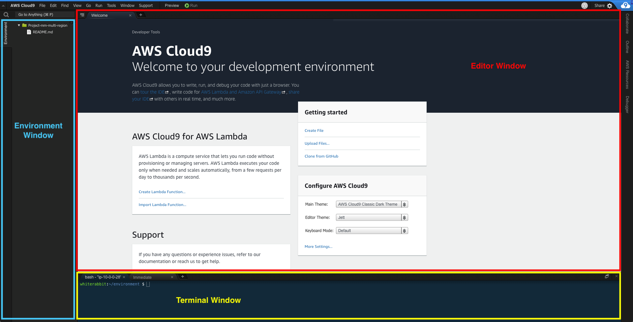Click the green Run play icon
633x322 pixels.
coord(187,6)
